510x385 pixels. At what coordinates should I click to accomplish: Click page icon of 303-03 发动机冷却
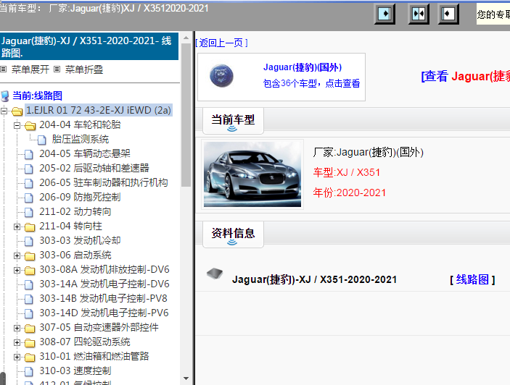pyautogui.click(x=29, y=241)
